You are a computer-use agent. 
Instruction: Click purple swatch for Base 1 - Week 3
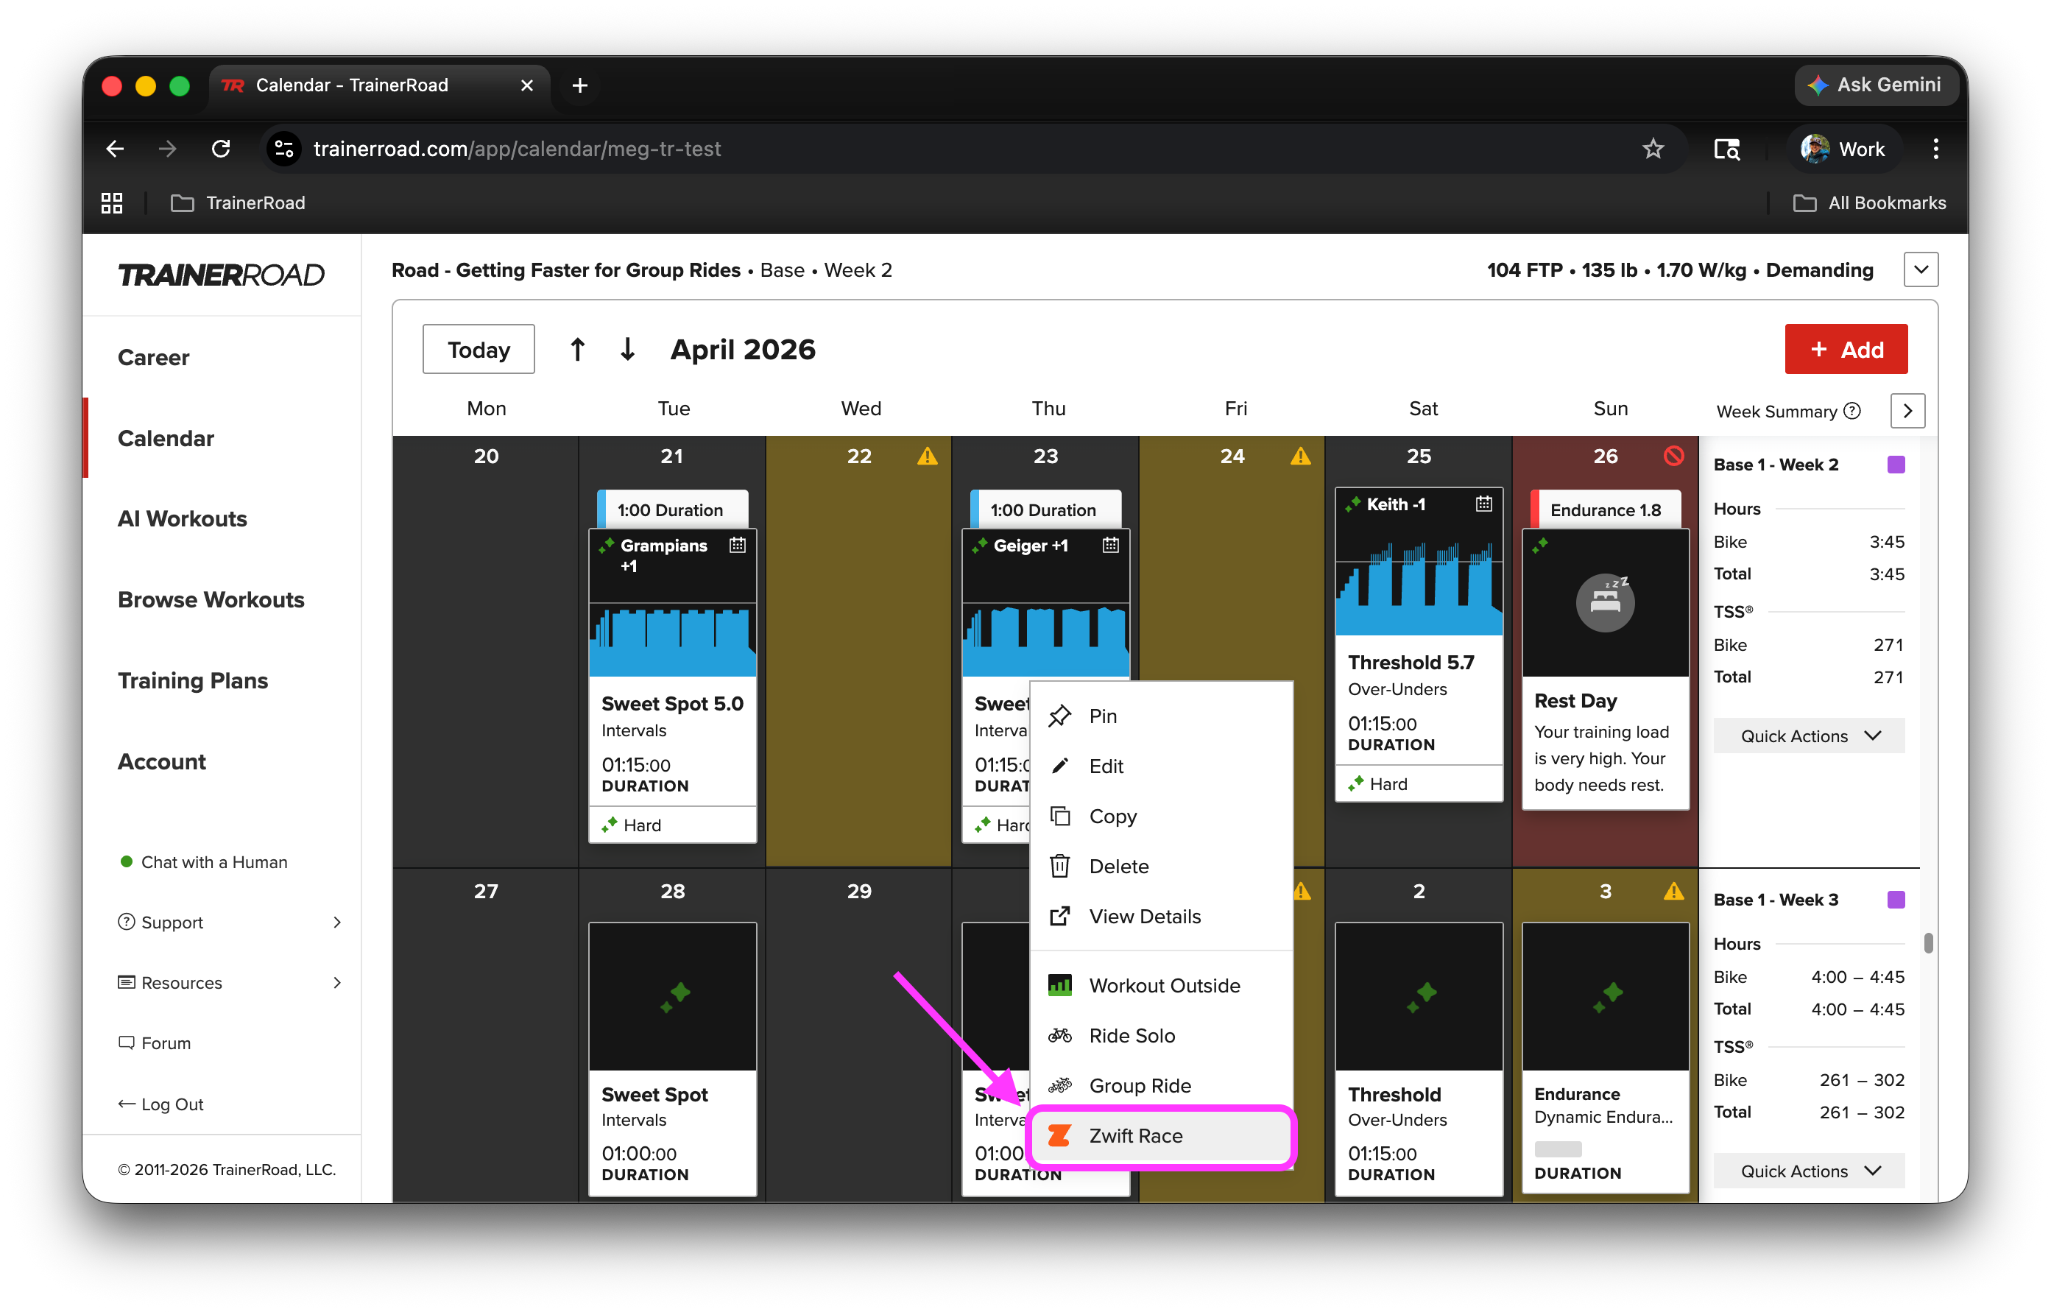(x=1896, y=900)
